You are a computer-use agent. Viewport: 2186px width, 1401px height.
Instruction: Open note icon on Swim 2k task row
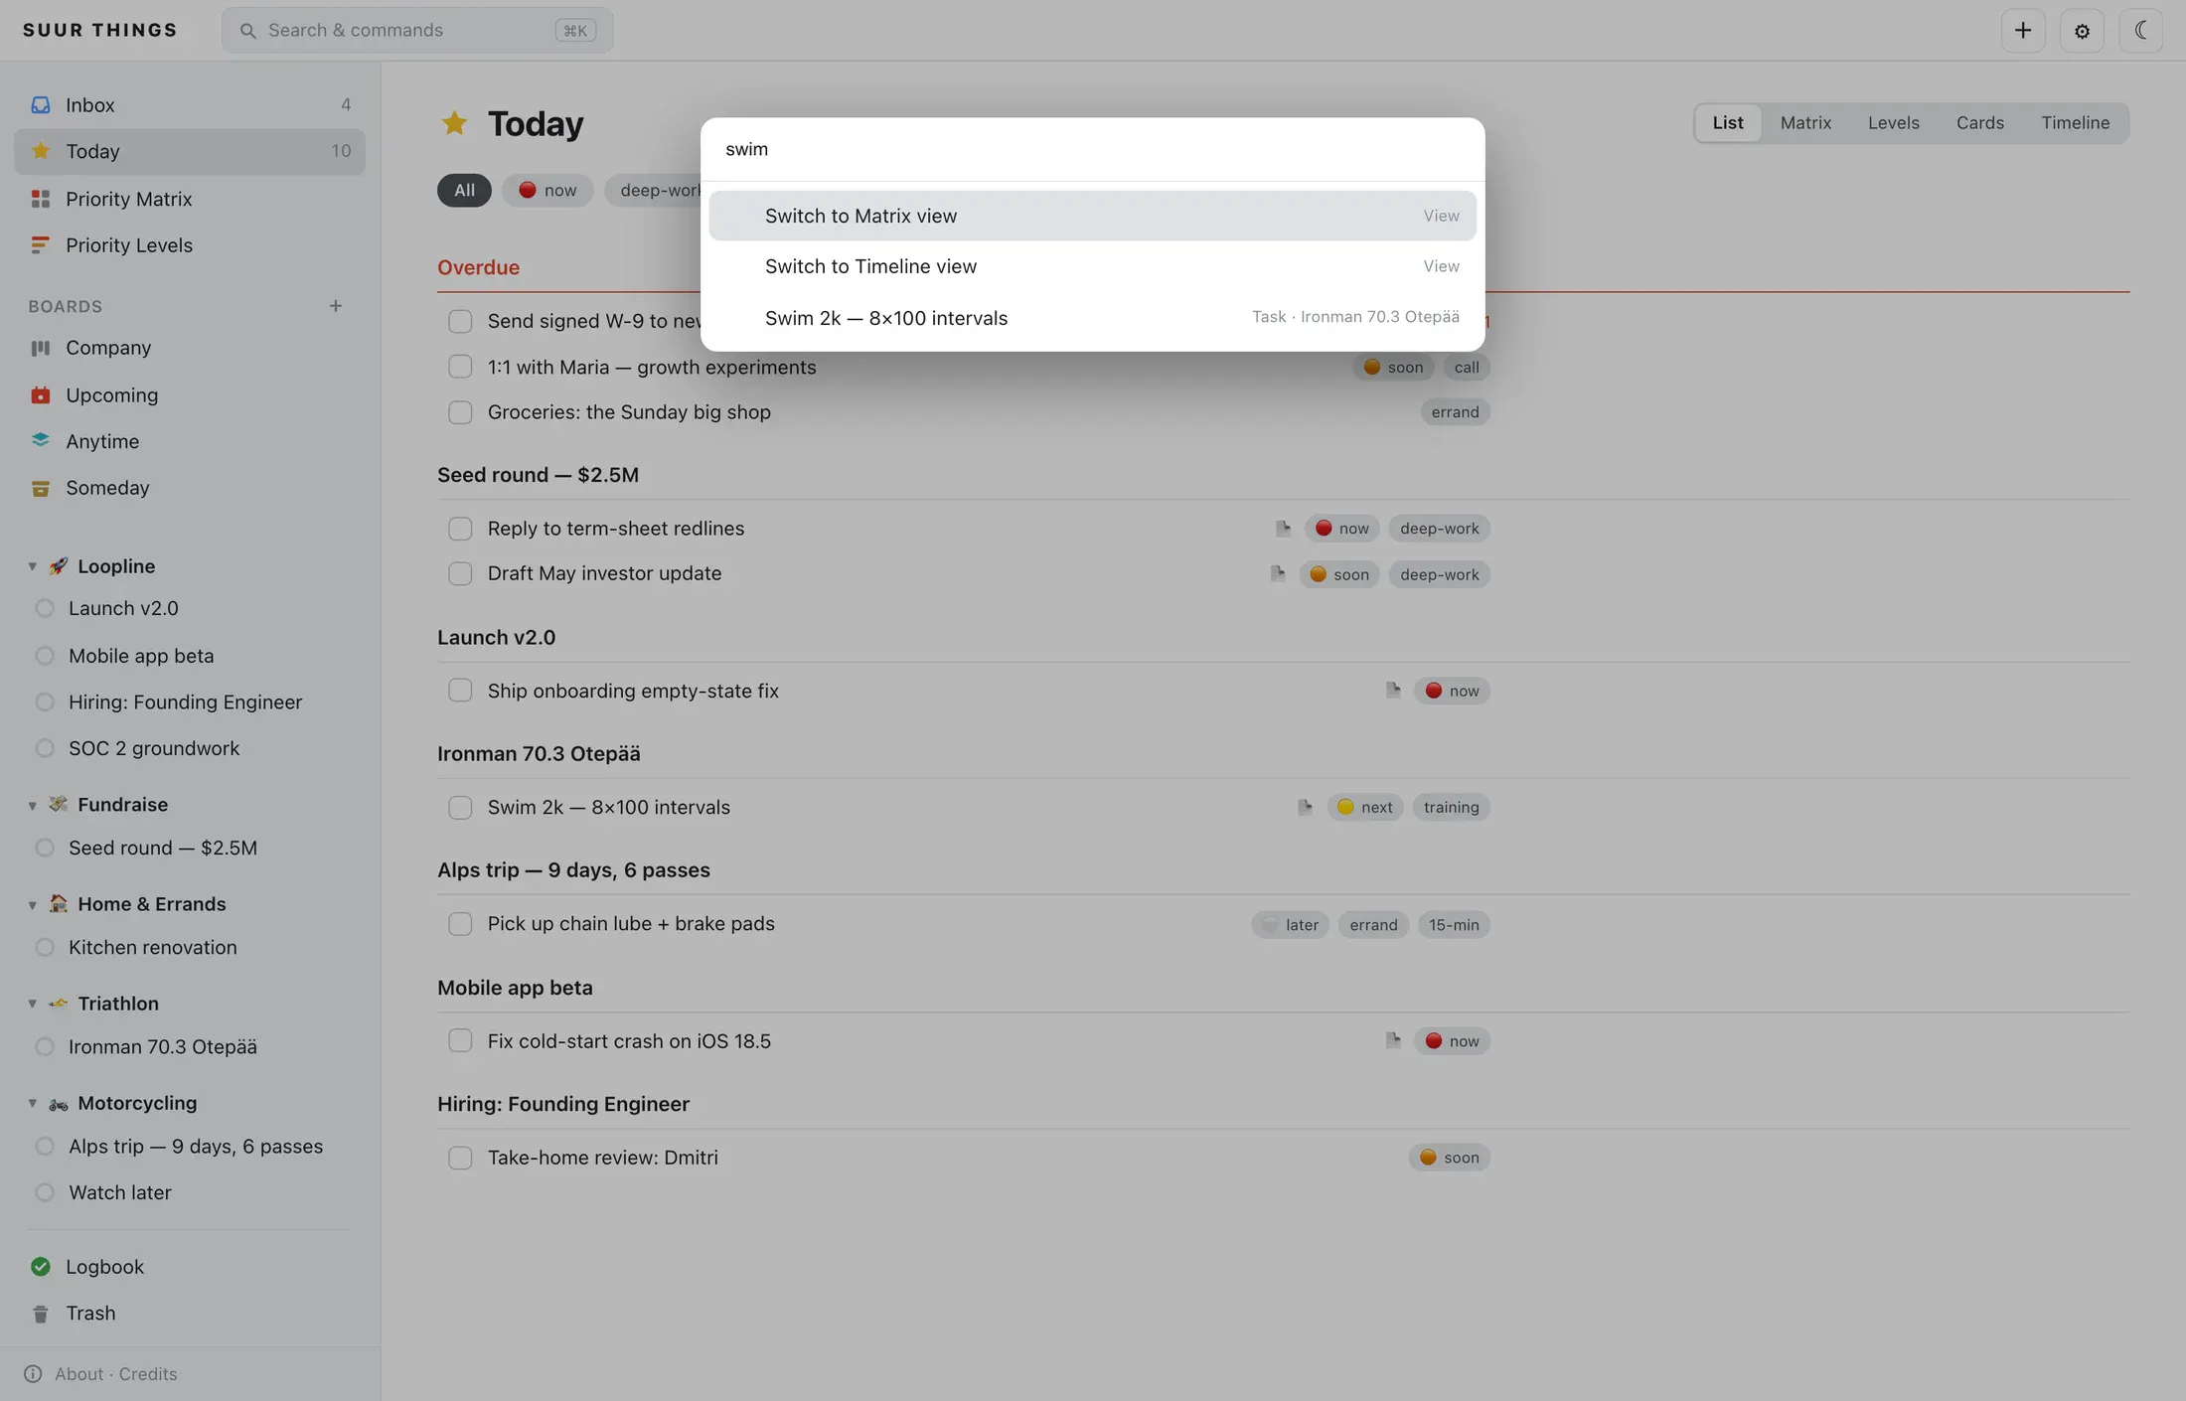click(x=1305, y=807)
